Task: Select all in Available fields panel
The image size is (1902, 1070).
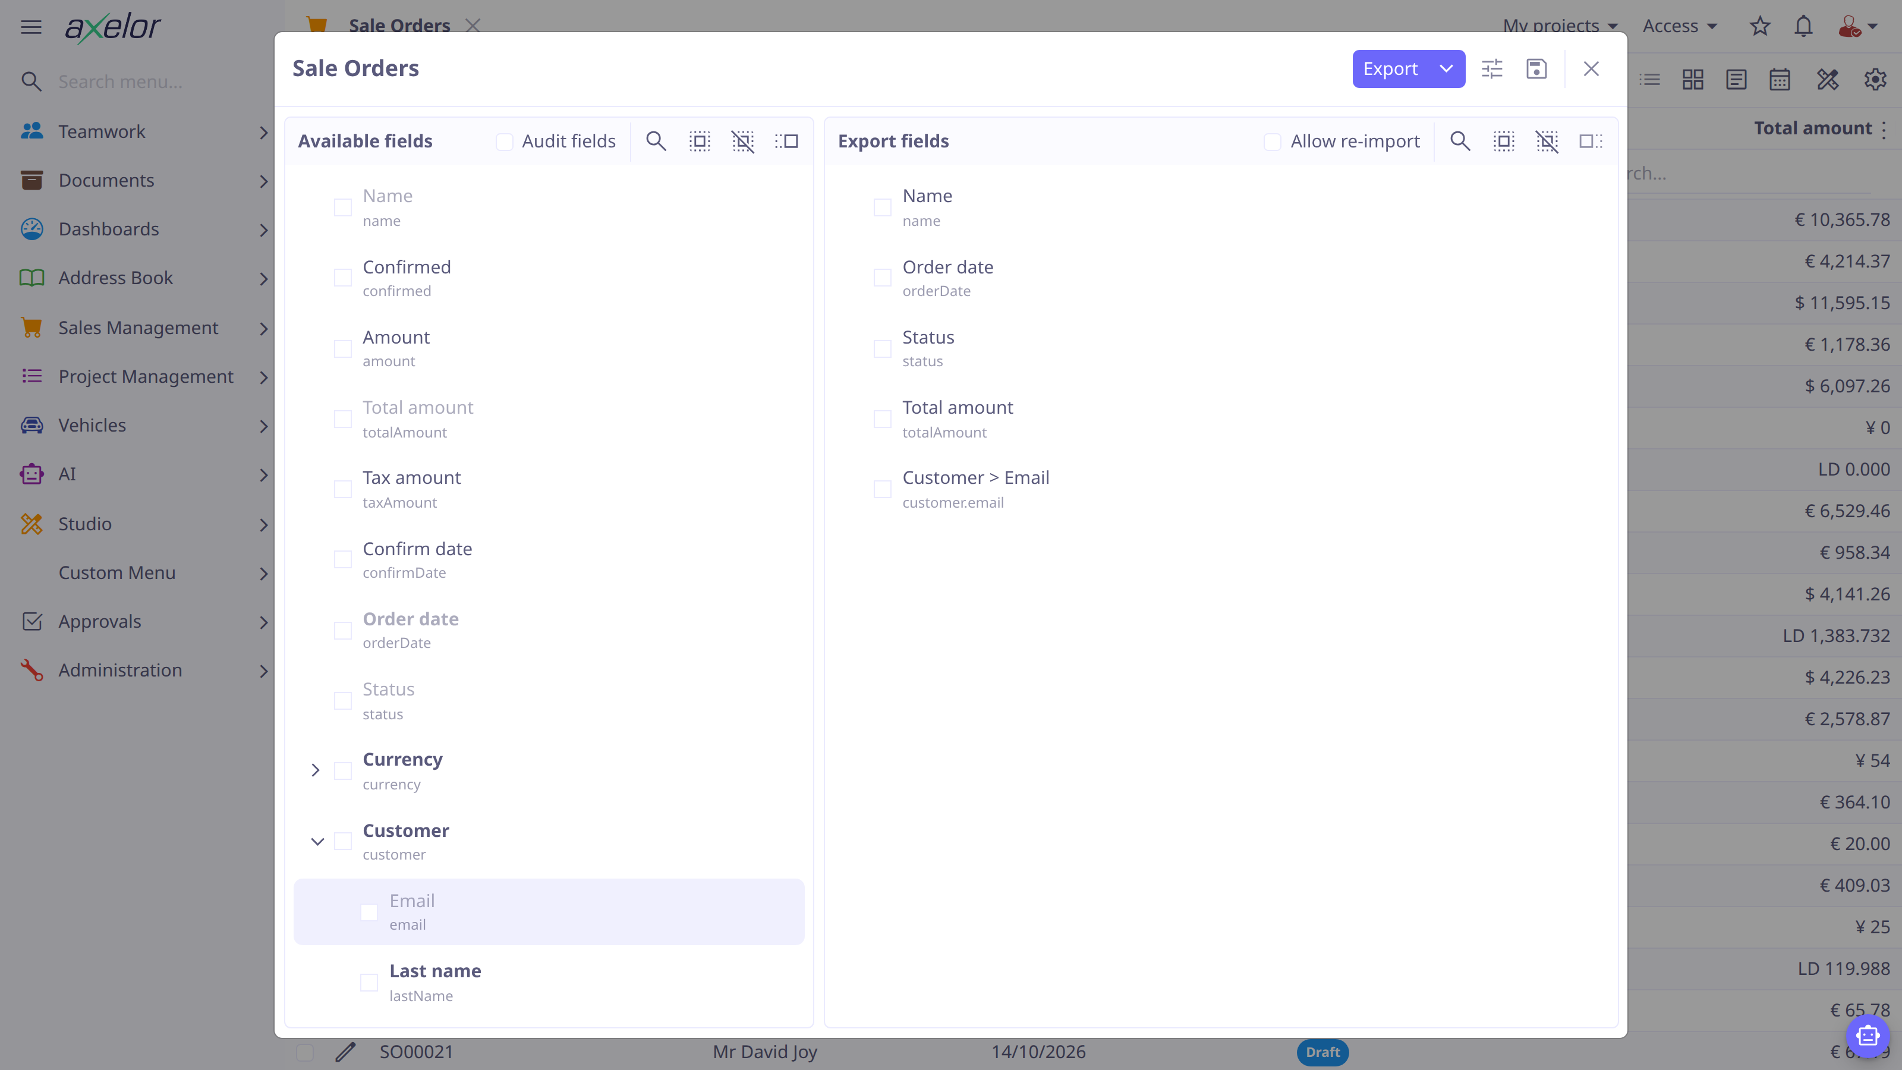Action: (699, 141)
